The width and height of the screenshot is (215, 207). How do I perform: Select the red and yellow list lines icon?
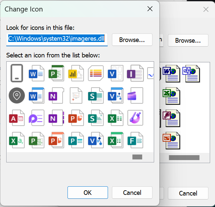(x=96, y=73)
